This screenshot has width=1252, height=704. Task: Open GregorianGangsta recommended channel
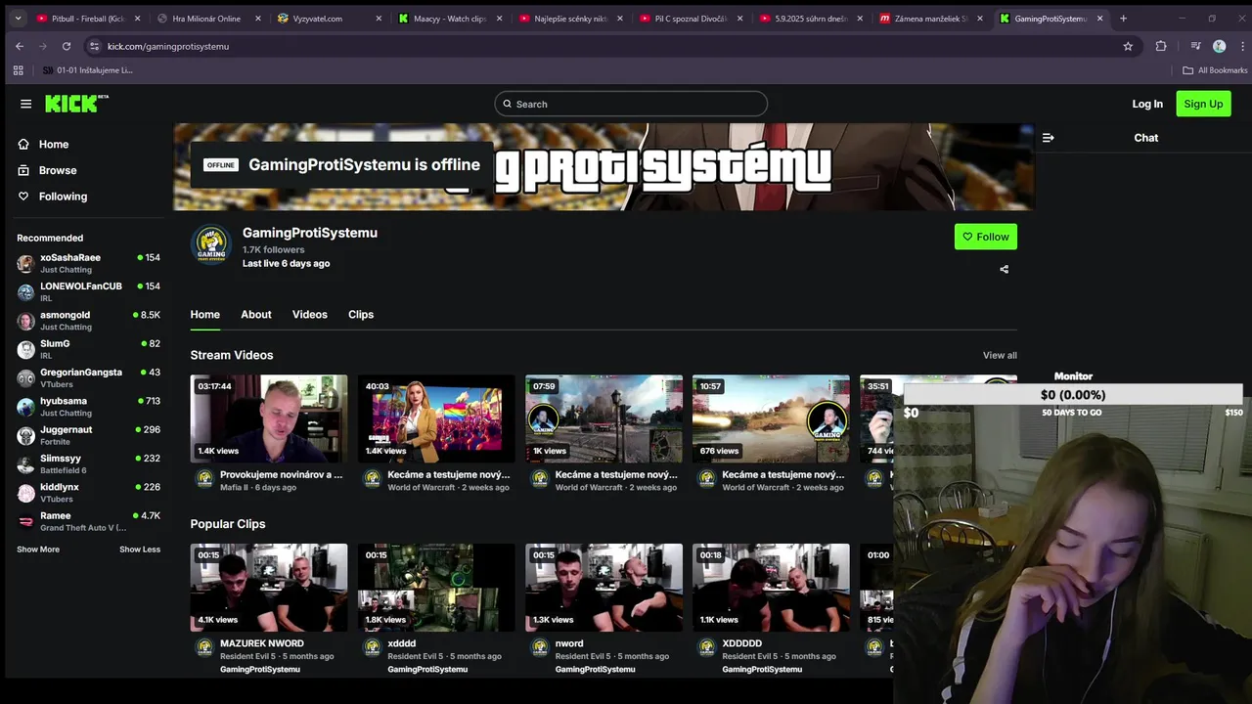tap(88, 377)
